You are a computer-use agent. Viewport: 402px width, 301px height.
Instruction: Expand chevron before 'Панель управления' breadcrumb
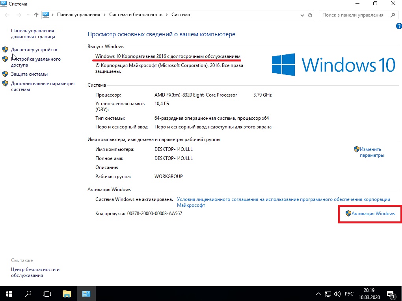tap(52, 15)
